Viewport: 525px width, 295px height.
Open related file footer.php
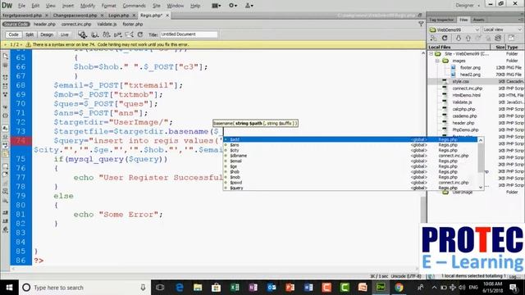click(x=132, y=24)
